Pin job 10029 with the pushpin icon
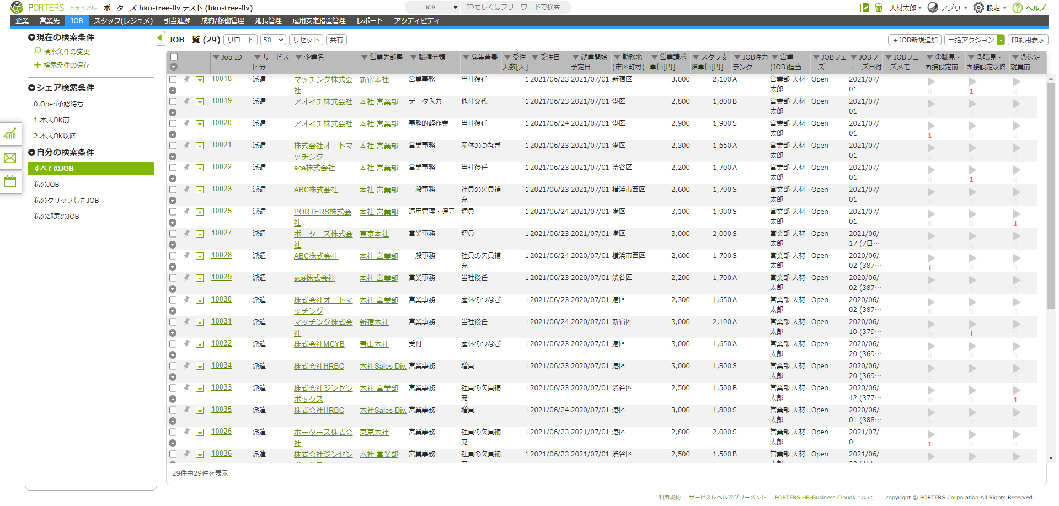Screen dimensions: 1059x506 click(x=186, y=277)
